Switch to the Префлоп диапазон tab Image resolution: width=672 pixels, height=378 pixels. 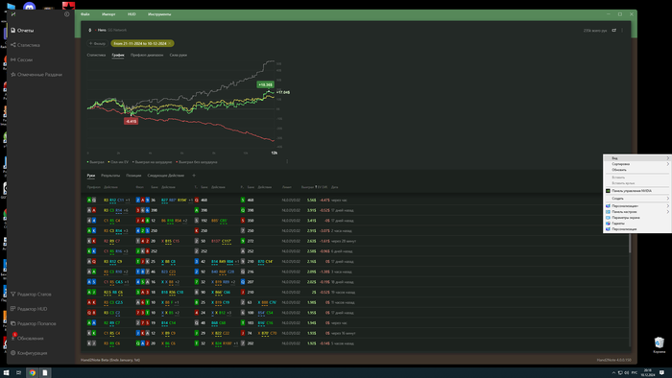(x=147, y=56)
